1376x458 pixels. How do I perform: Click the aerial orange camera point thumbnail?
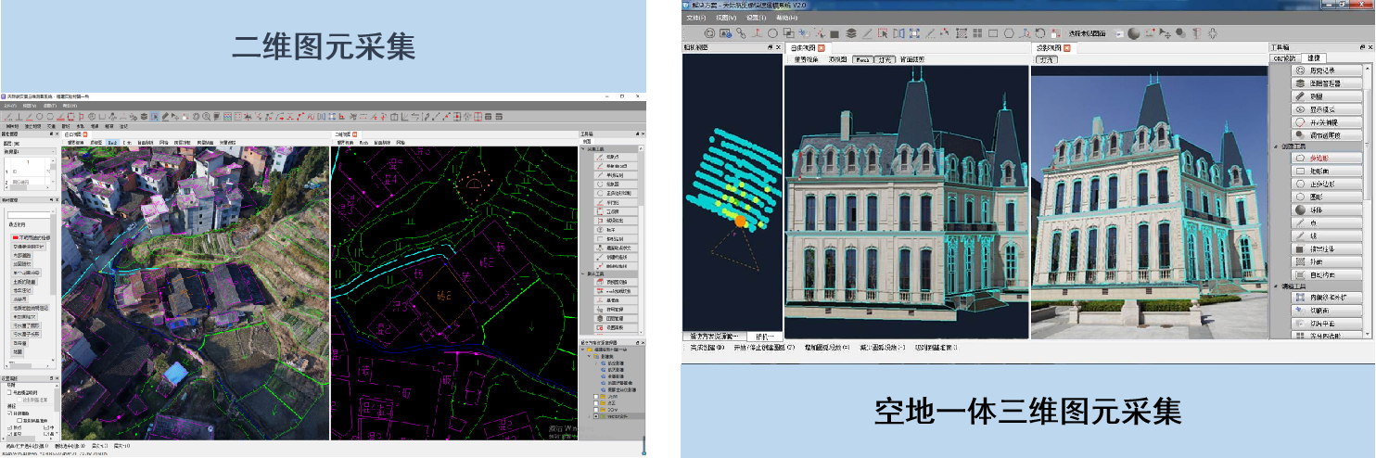(x=739, y=221)
